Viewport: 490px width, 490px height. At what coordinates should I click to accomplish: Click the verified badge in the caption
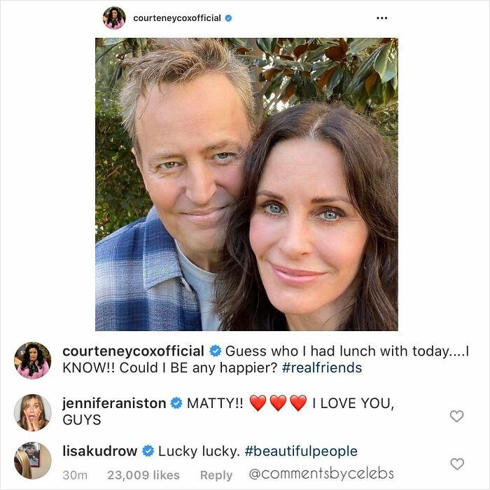(x=216, y=351)
